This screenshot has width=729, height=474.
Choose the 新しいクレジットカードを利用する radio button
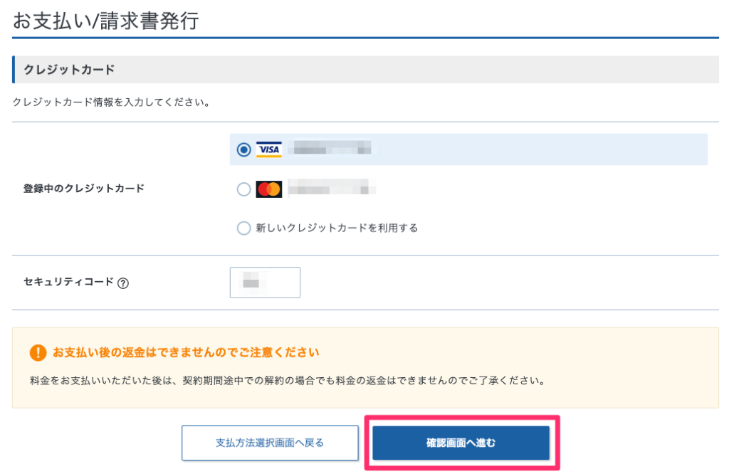pyautogui.click(x=244, y=228)
